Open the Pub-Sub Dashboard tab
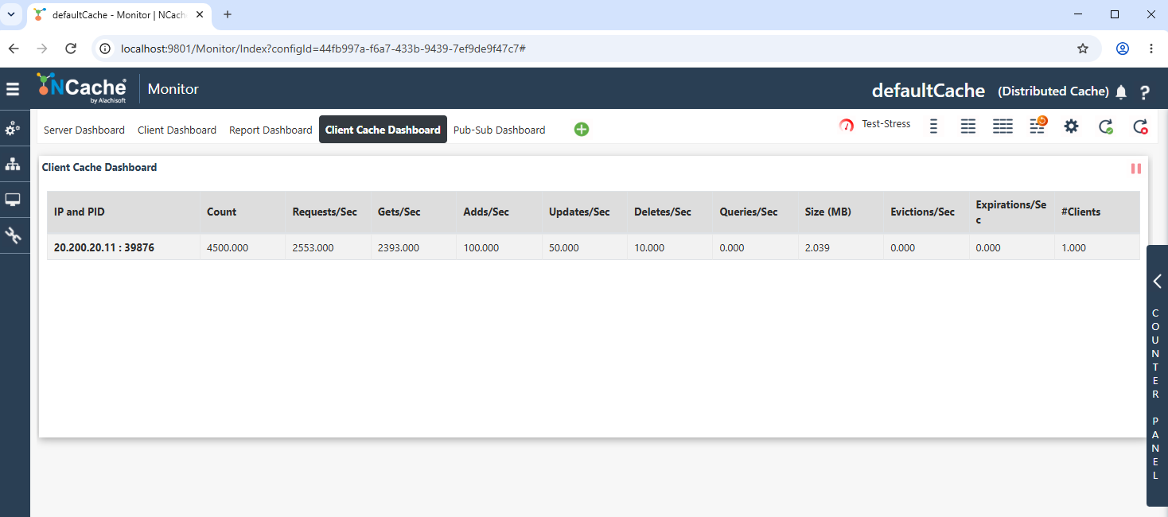1168x517 pixels. [500, 130]
